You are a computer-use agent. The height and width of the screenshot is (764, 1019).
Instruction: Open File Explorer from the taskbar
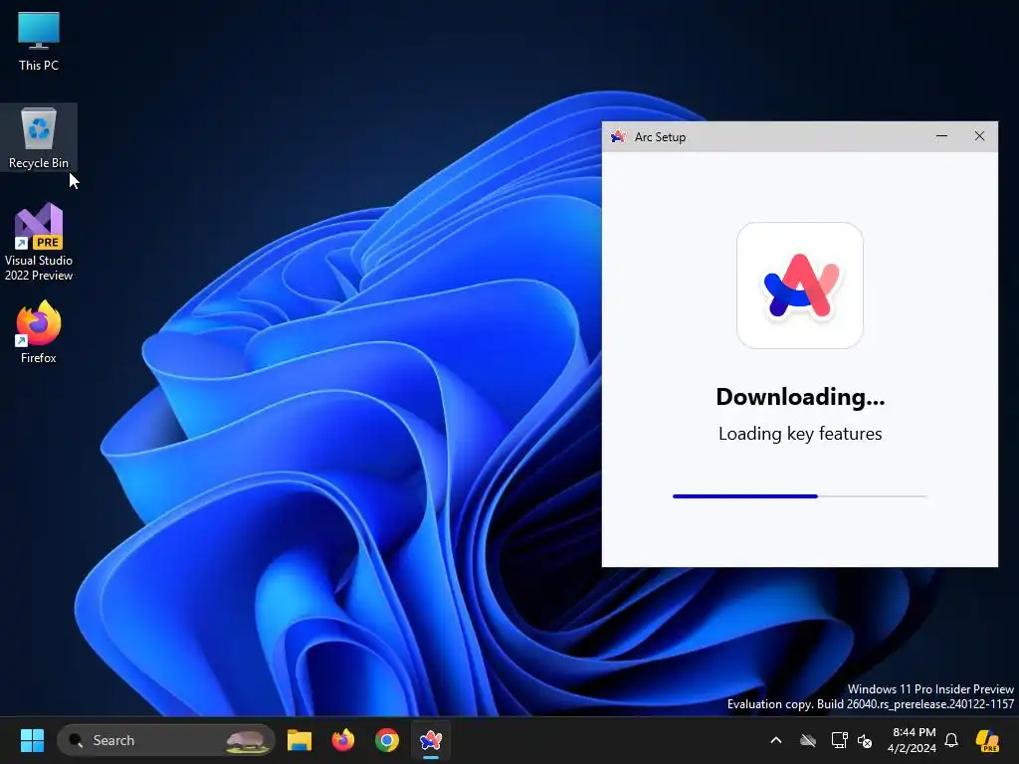point(300,740)
